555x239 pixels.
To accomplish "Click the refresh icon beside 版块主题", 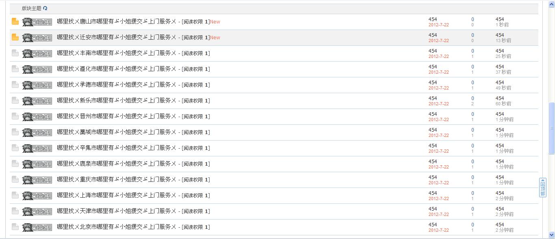I will click(x=45, y=8).
